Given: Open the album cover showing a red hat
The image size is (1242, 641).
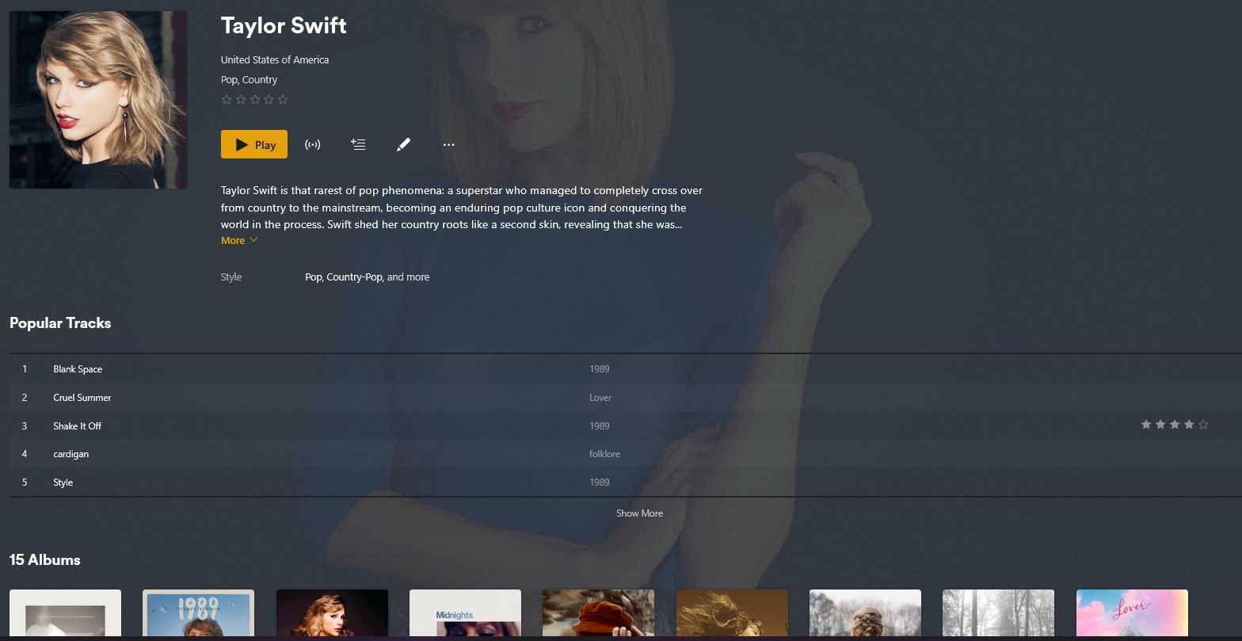Looking at the screenshot, I should 598,613.
